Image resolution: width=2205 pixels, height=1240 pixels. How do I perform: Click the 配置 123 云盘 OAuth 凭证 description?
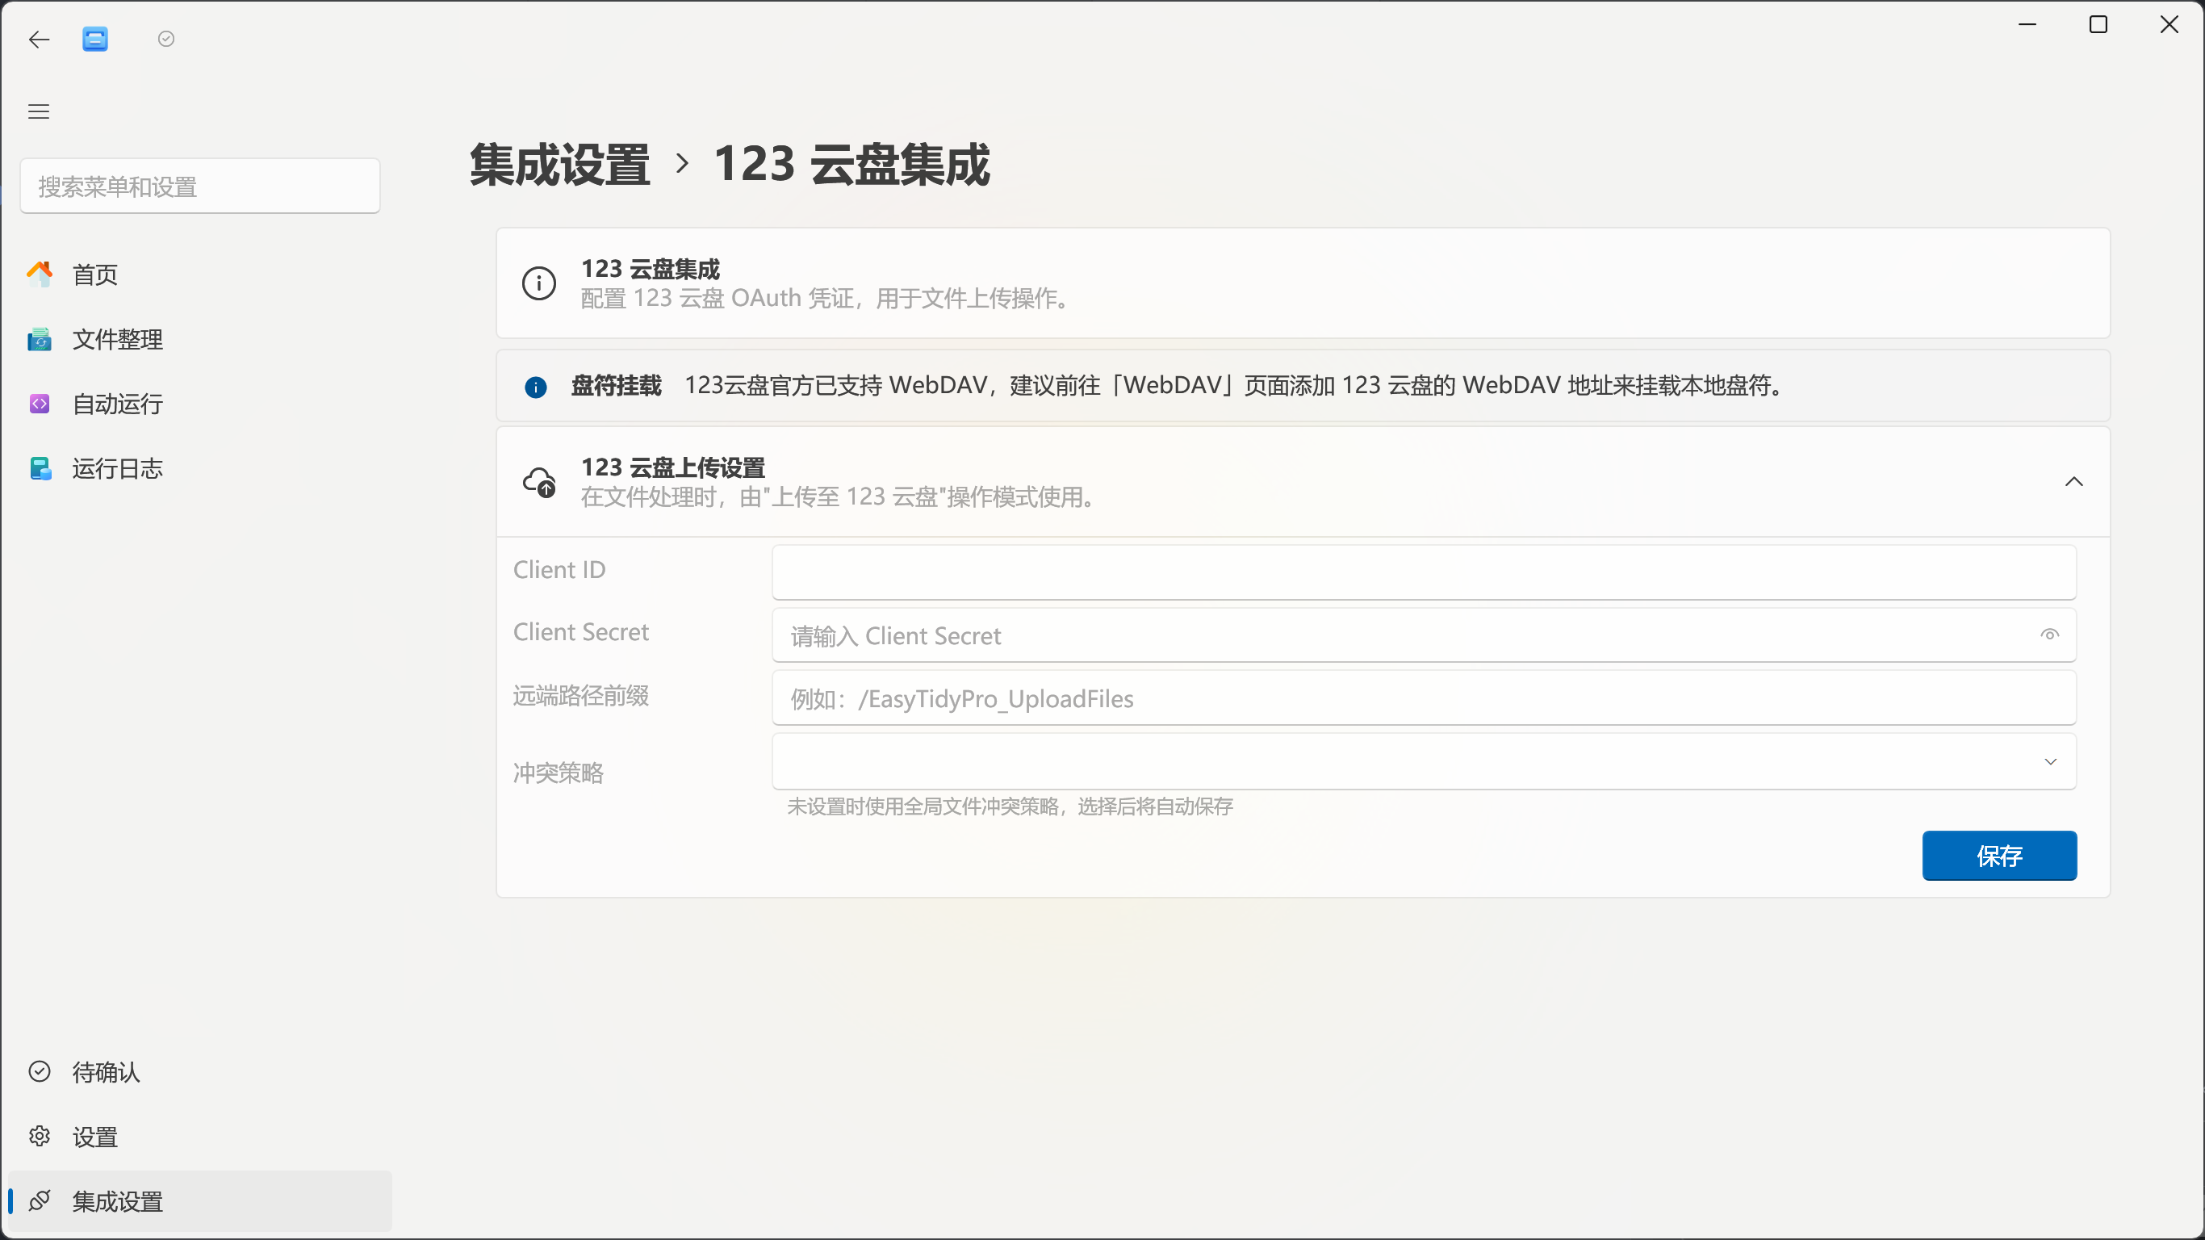pyautogui.click(x=826, y=298)
